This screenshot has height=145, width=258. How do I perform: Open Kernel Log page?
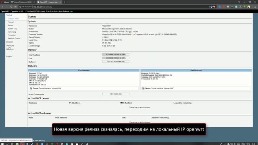coord(12,32)
